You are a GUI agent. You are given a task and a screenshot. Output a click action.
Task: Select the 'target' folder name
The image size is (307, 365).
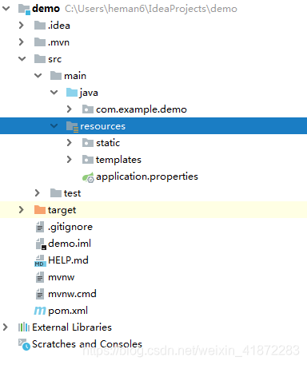tap(62, 211)
